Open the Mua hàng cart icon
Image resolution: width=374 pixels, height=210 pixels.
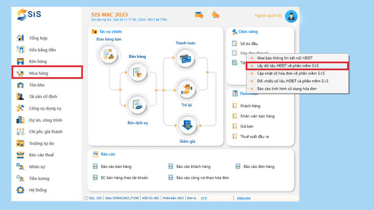[20, 73]
